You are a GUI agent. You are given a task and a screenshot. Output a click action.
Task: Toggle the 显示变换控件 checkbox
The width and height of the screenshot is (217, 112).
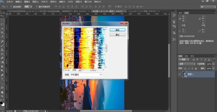[37, 7]
